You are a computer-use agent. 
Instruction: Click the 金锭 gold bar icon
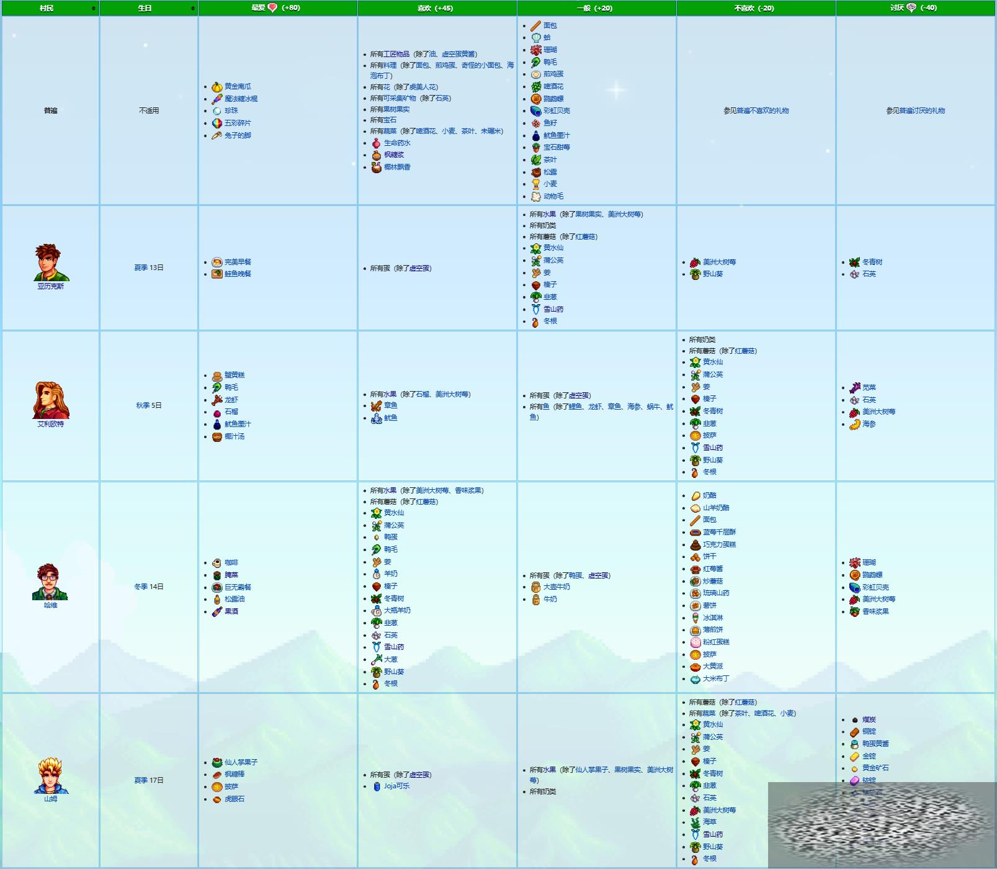(x=855, y=757)
